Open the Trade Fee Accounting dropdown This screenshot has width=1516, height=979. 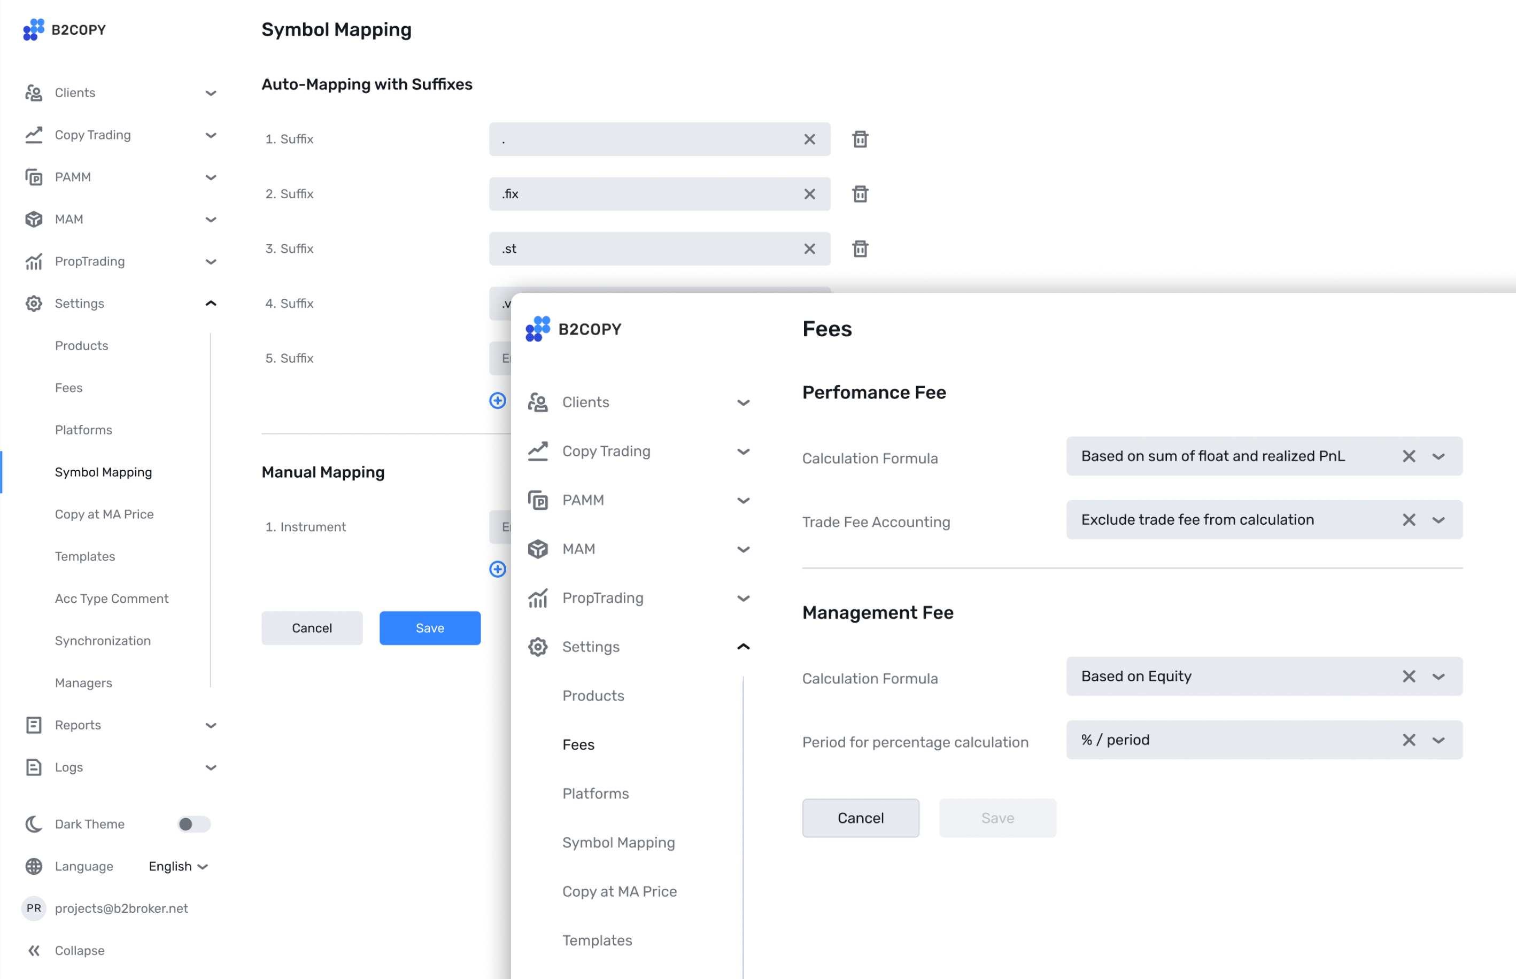pos(1438,520)
